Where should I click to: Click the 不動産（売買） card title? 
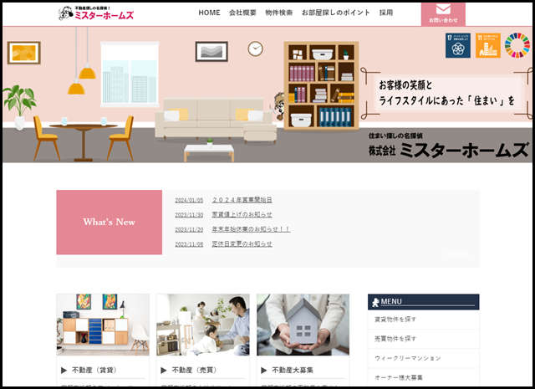coord(195,371)
